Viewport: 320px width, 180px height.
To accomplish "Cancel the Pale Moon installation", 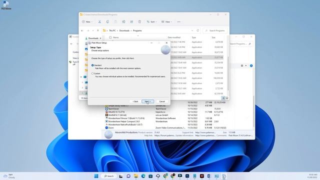I will point(162,101).
